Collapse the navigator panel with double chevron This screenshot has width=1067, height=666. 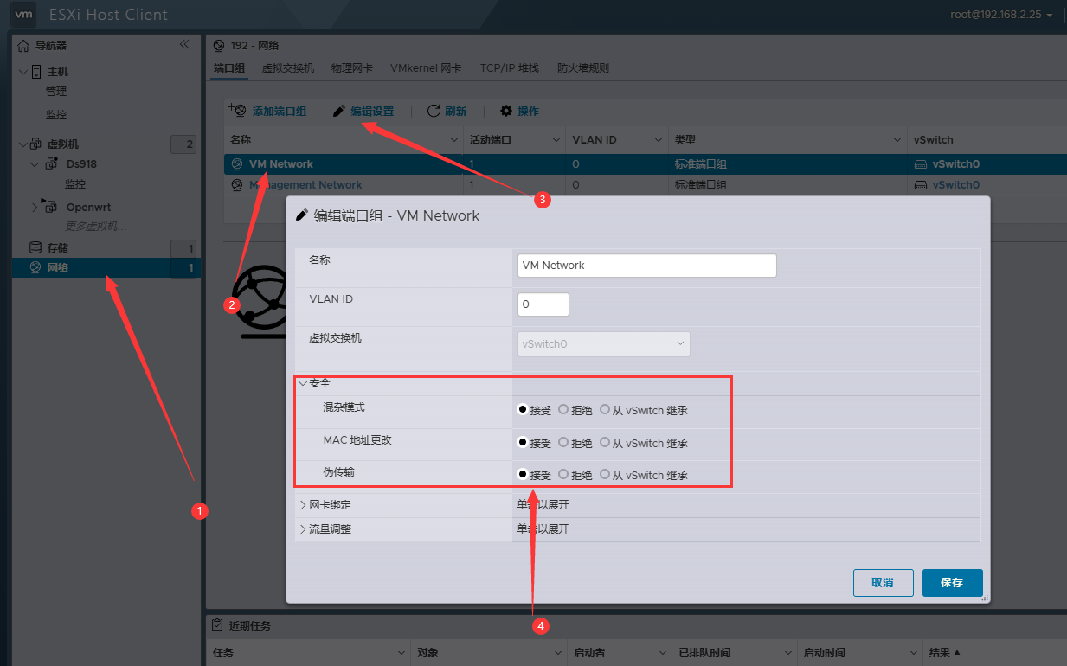[184, 45]
